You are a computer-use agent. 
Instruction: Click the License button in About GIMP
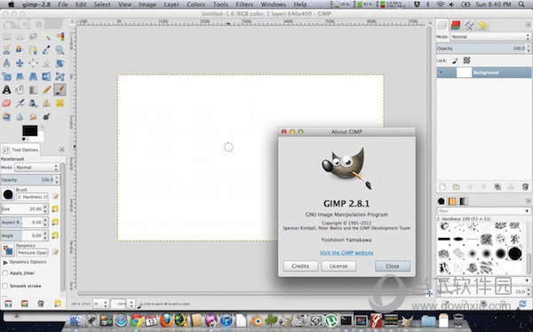338,266
